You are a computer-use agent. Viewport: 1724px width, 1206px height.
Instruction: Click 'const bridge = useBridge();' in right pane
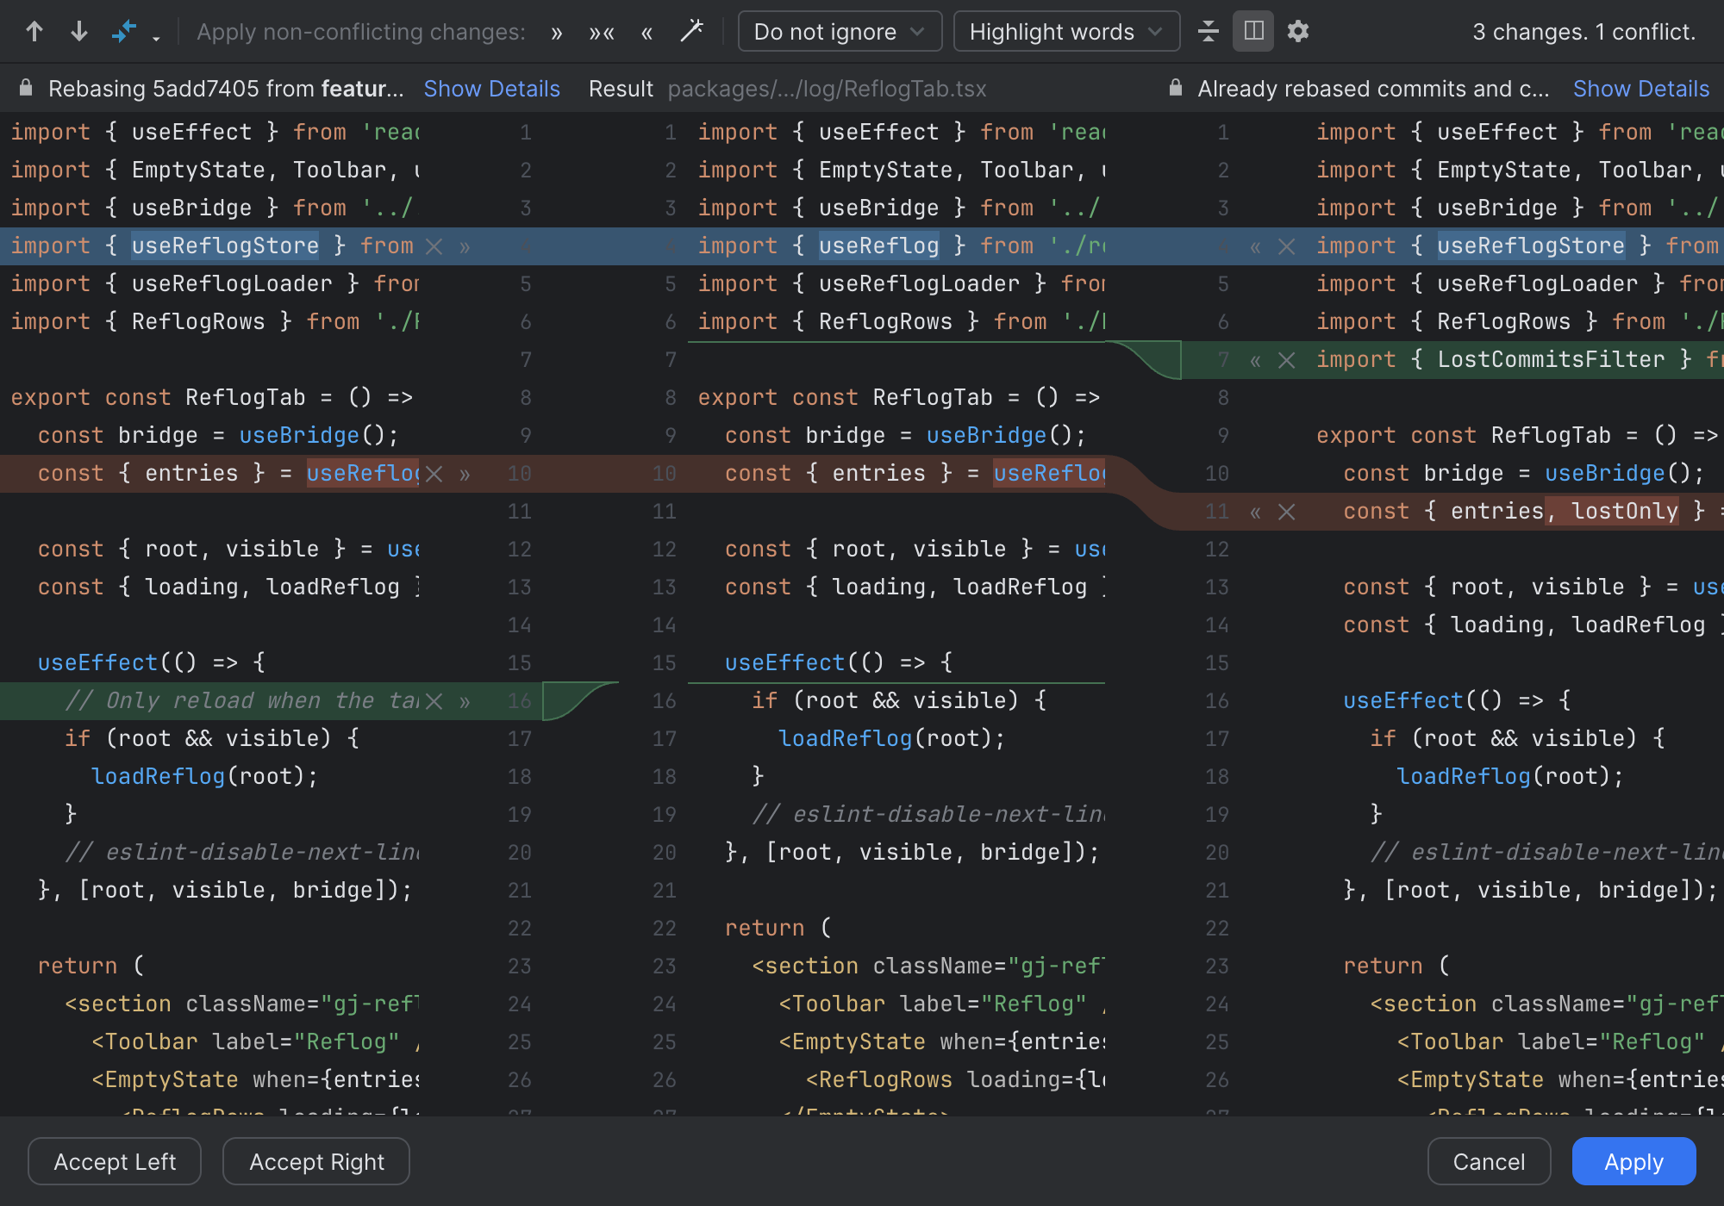pyautogui.click(x=1523, y=473)
